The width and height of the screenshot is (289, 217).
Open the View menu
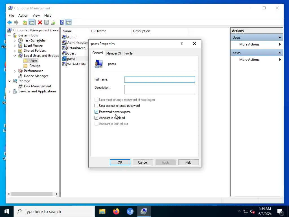tap(36, 16)
